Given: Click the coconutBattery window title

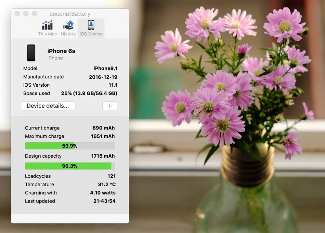Looking at the screenshot, I should (70, 14).
